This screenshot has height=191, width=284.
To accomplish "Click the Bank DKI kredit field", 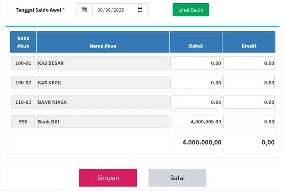I will pyautogui.click(x=249, y=122).
